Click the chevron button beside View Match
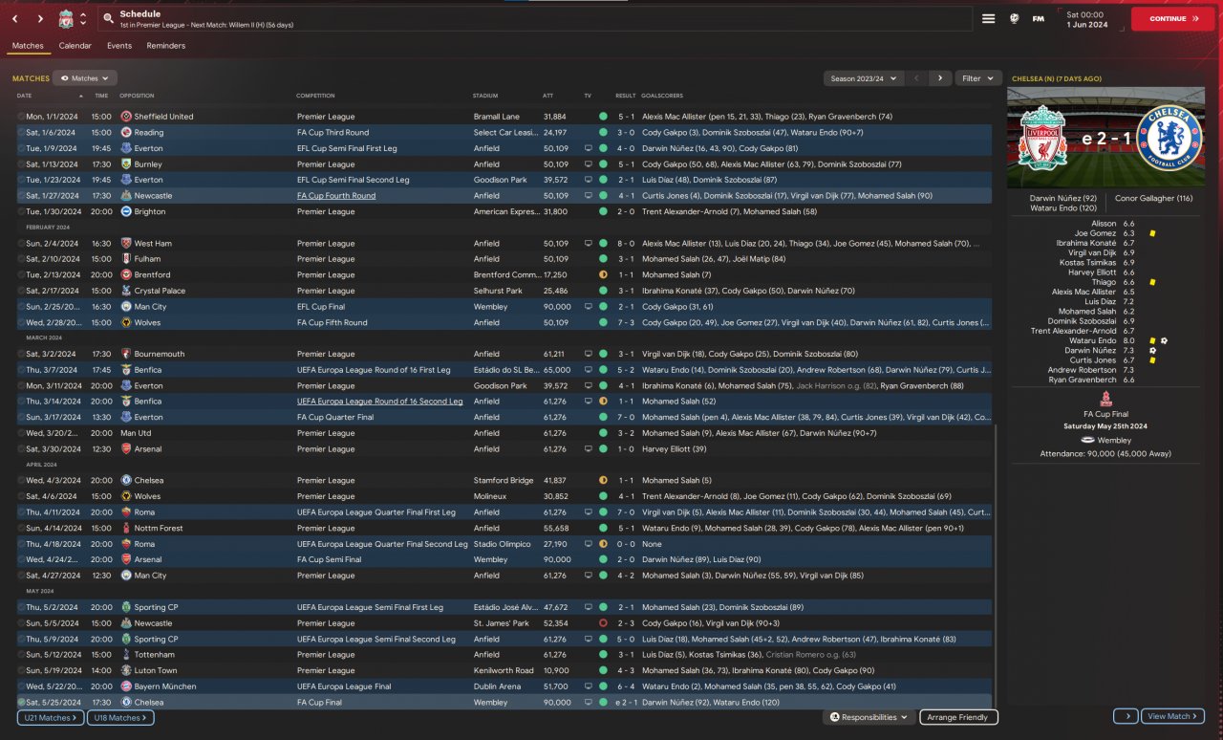This screenshot has height=740, width=1223. coord(1126,716)
